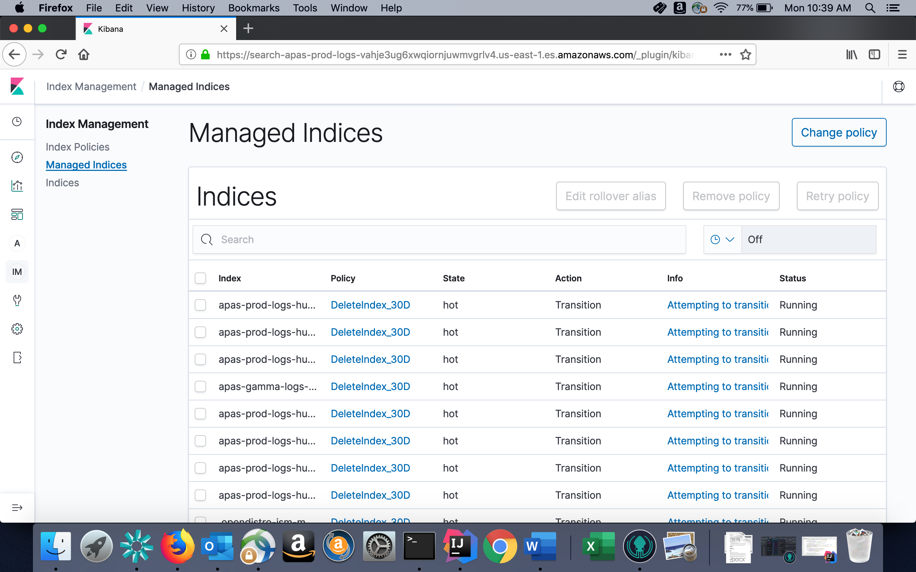The image size is (916, 572).
Task: Open the auto-refresh interval dropdown
Action: coord(722,240)
